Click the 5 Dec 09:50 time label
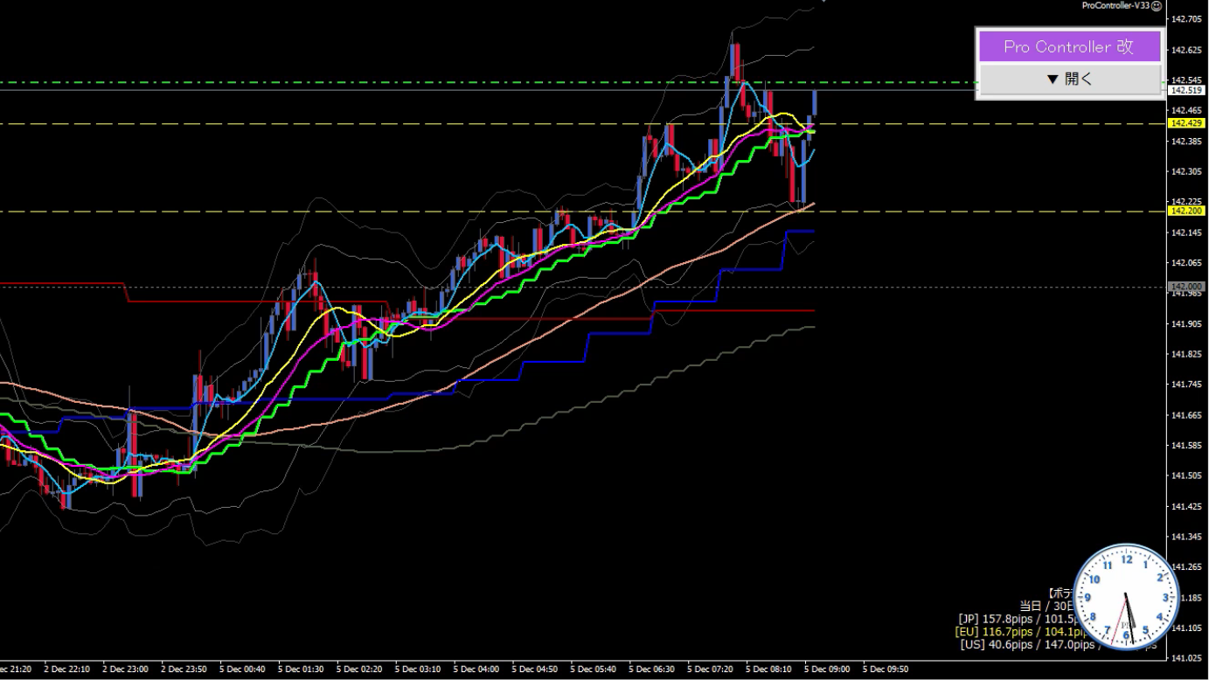This screenshot has width=1209, height=680. coord(886,670)
